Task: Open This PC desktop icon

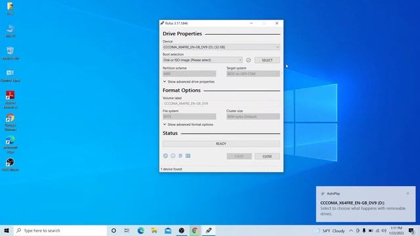Action: 10,31
